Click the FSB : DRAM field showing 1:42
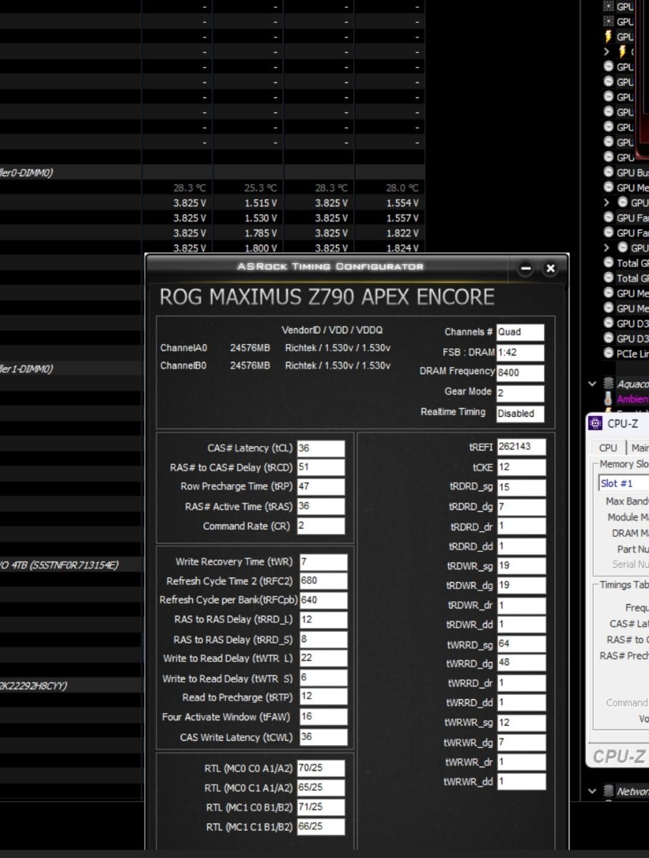The height and width of the screenshot is (858, 649). (x=520, y=352)
